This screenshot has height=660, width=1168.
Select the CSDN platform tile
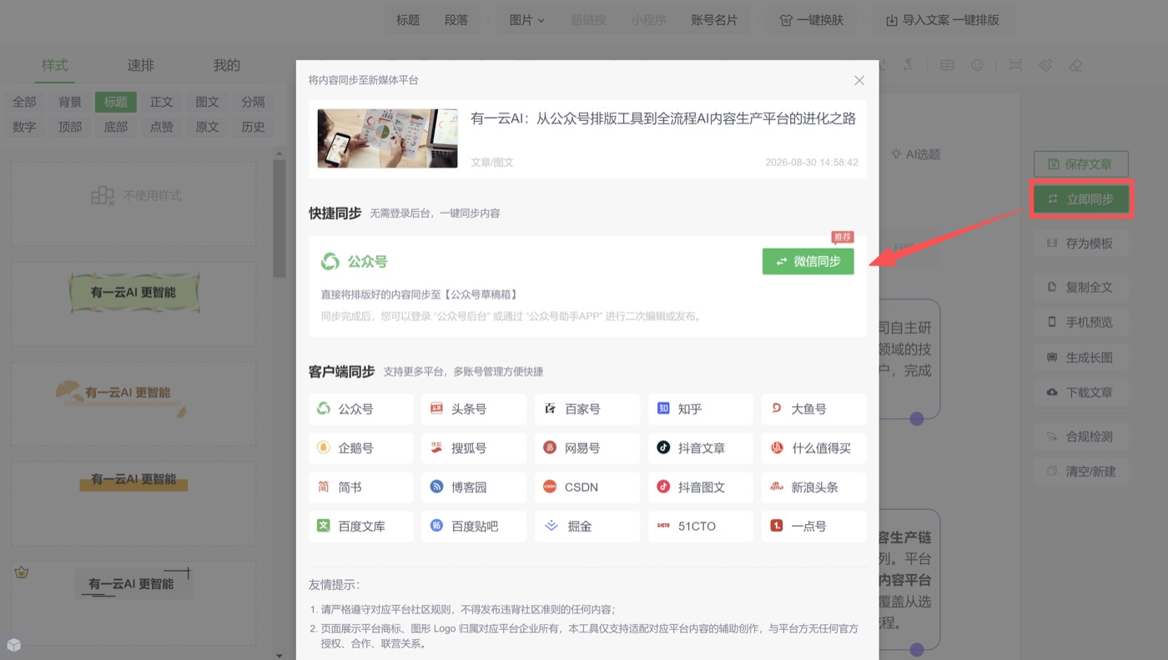(x=587, y=487)
